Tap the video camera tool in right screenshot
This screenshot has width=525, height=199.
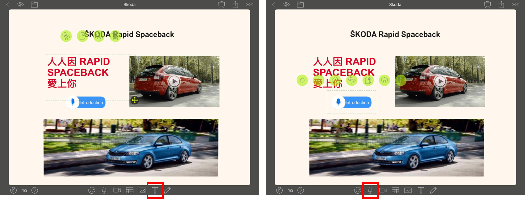(383, 190)
